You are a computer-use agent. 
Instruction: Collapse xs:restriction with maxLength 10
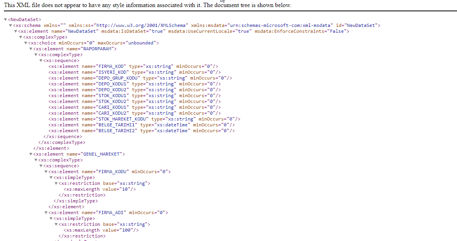(56, 183)
